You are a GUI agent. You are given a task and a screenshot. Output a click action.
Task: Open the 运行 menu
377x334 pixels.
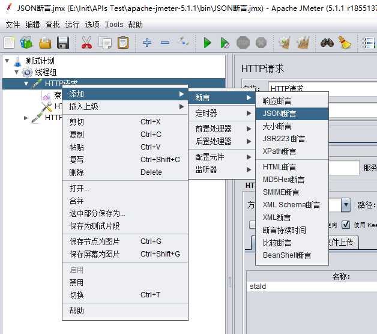click(x=72, y=25)
